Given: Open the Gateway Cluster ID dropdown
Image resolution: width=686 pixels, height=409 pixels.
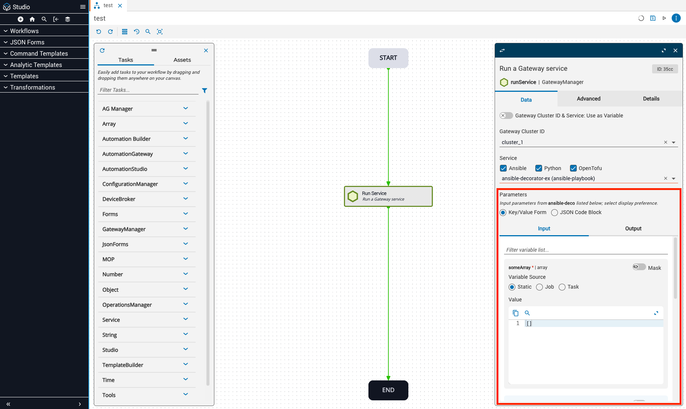Looking at the screenshot, I should 674,142.
